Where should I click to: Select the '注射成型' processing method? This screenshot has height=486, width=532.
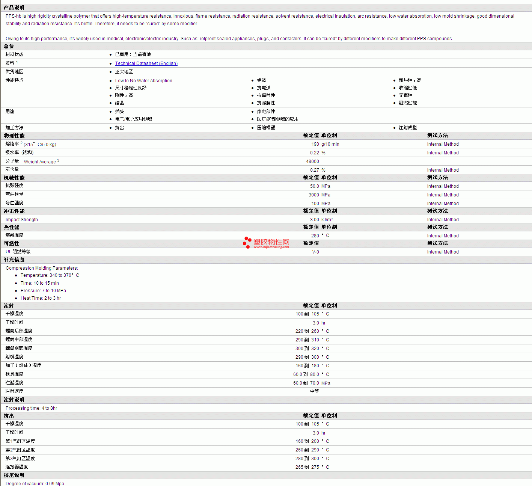(x=408, y=128)
